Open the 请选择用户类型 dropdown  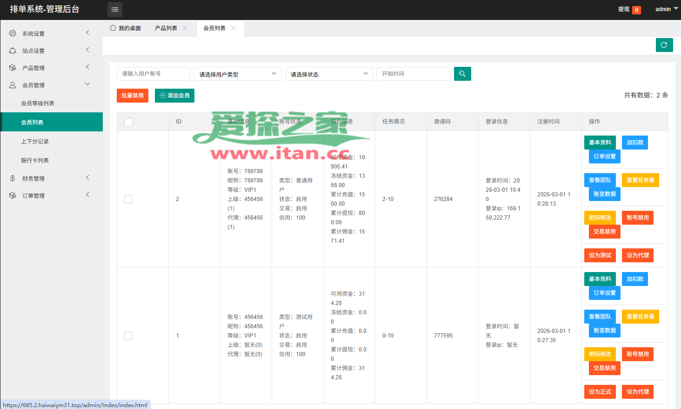point(237,74)
